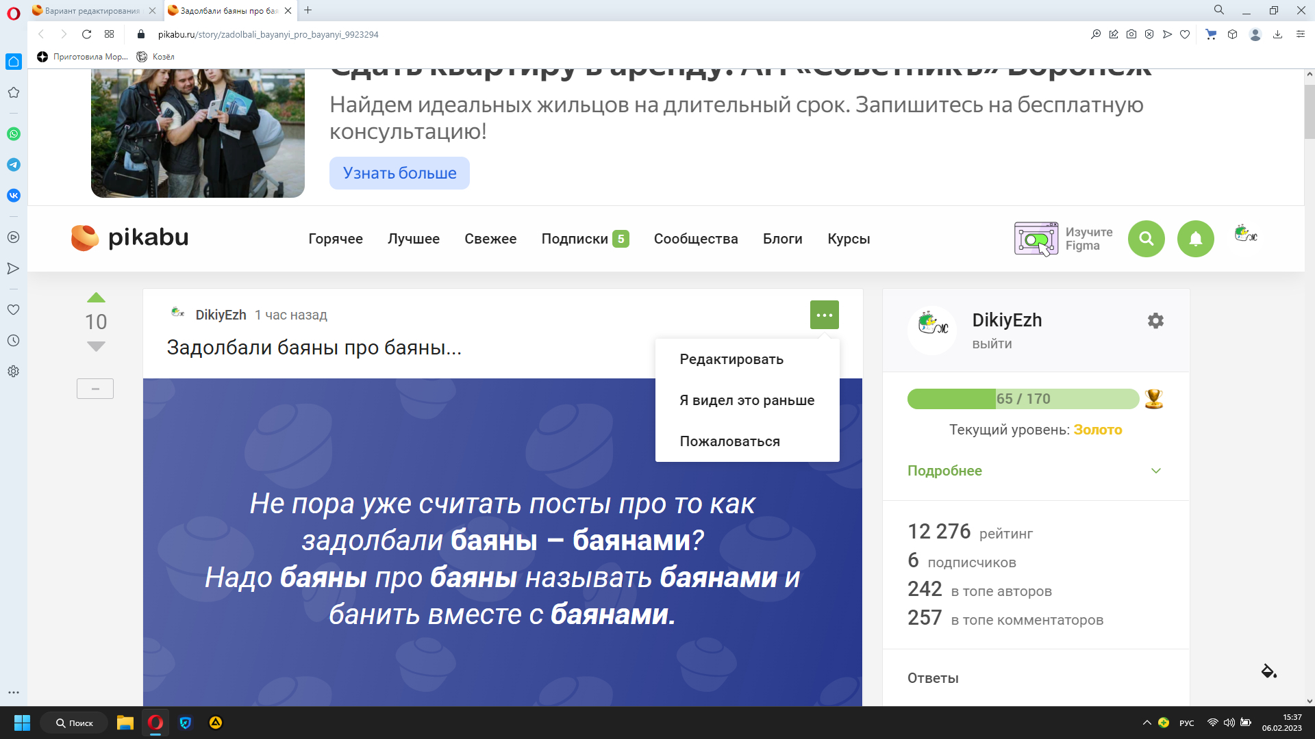The height and width of the screenshot is (739, 1315).
Task: Open Opera easy setup menu
Action: 1300,34
